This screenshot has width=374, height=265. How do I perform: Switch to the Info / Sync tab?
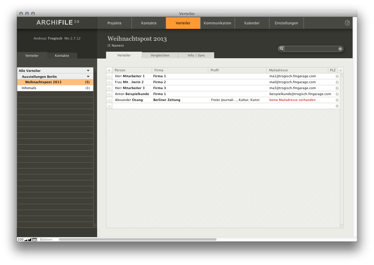pyautogui.click(x=196, y=55)
